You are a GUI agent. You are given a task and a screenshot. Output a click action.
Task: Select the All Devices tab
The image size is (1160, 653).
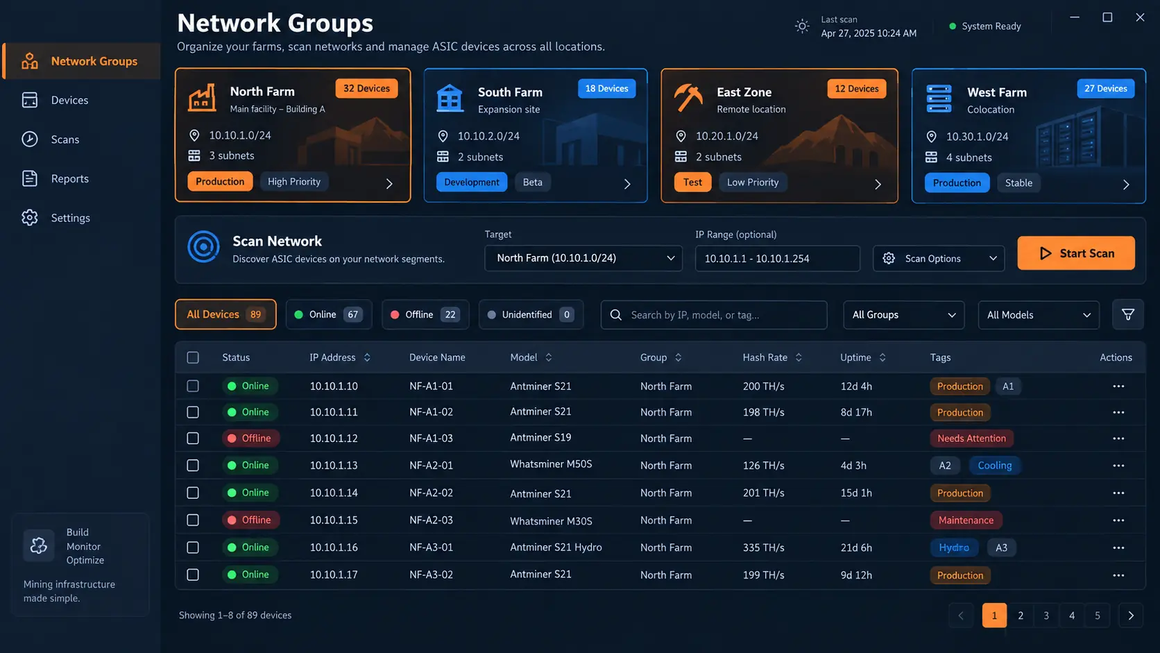click(x=225, y=314)
